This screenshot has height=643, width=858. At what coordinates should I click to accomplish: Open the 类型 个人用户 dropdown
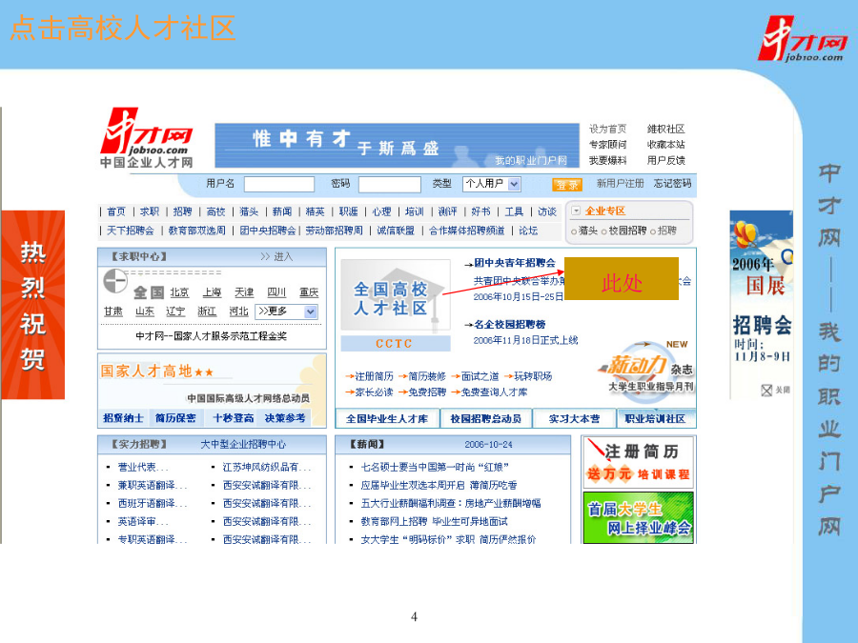491,184
